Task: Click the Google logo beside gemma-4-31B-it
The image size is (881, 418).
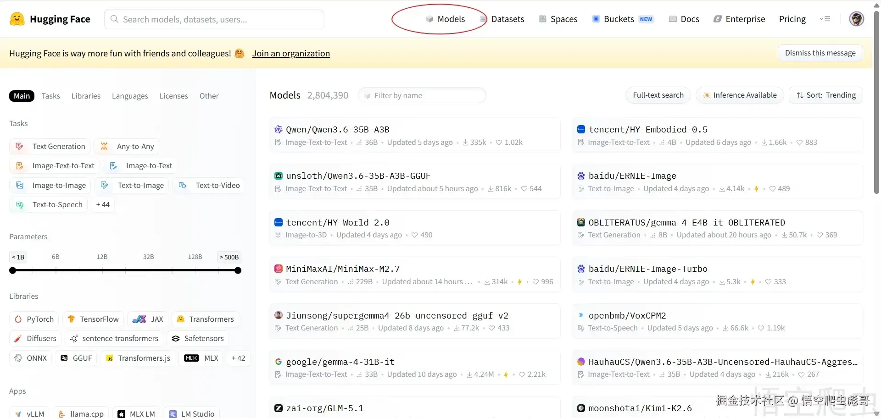Action: pos(278,362)
